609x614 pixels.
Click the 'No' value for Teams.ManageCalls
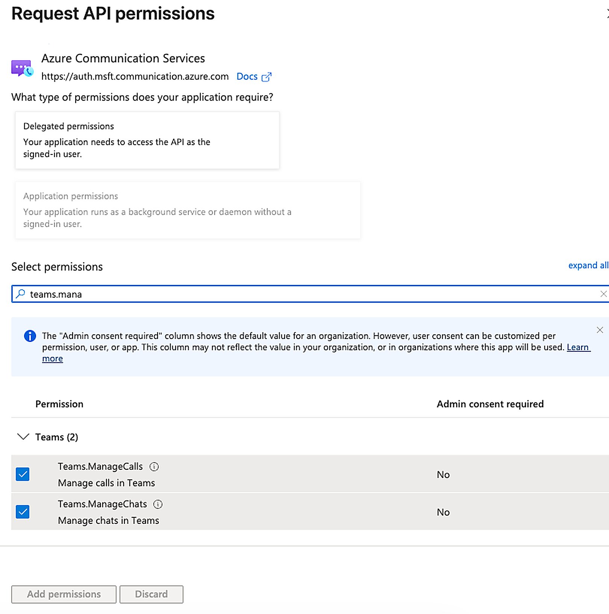tap(443, 475)
